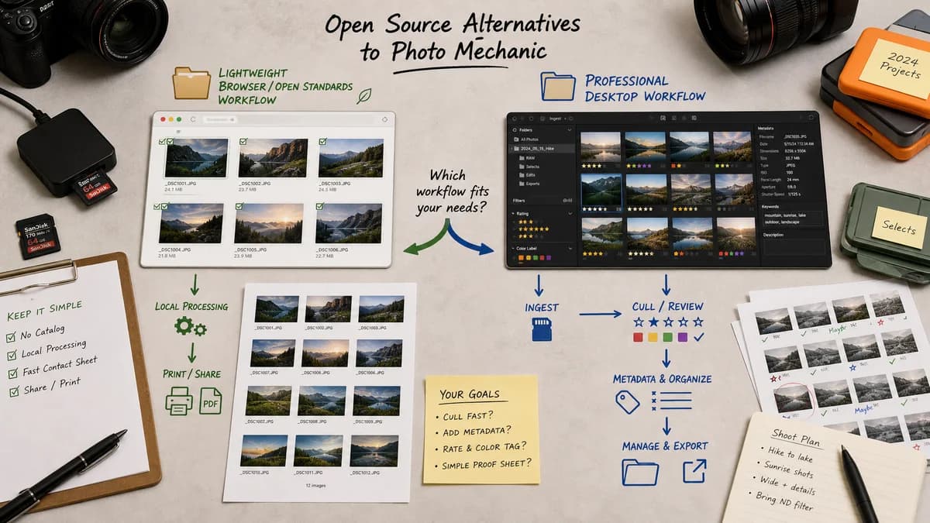Filter by the longest star row under Rating
Viewport: 930px width, 523px height.
[x=534, y=229]
